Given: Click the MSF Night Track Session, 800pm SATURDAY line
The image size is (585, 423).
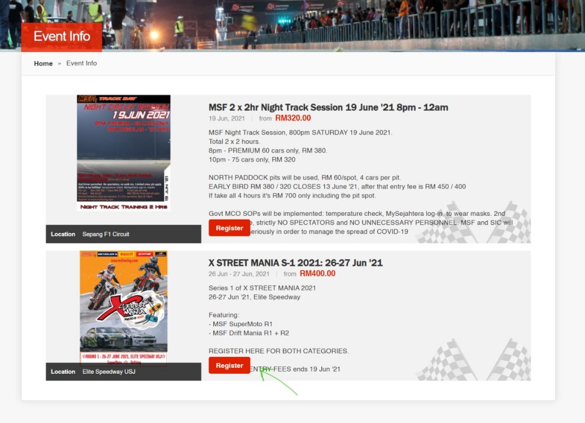Looking at the screenshot, I should pyautogui.click(x=300, y=133).
